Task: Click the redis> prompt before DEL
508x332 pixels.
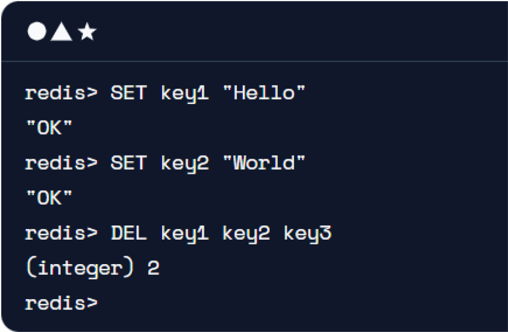Action: click(61, 233)
